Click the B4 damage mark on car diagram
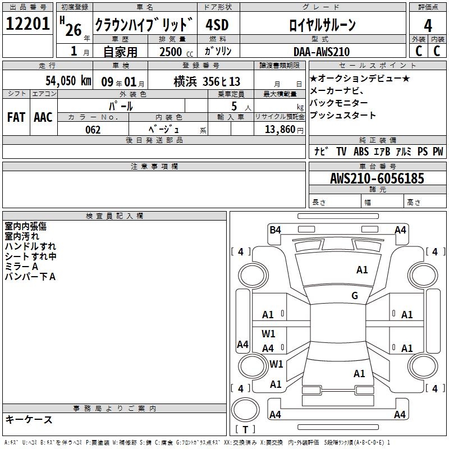Screen dimensions: 449x449 click(275, 230)
